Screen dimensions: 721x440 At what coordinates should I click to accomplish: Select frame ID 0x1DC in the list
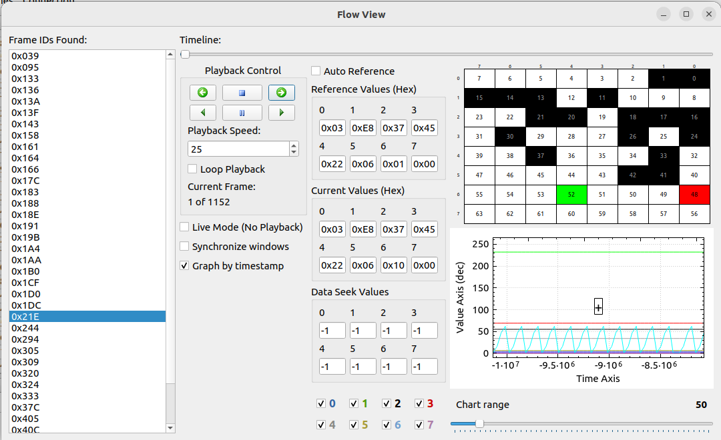click(87, 305)
